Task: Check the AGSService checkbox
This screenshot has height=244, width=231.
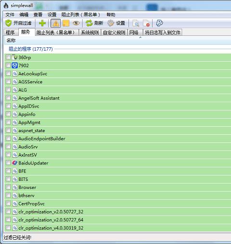Action: [8, 81]
